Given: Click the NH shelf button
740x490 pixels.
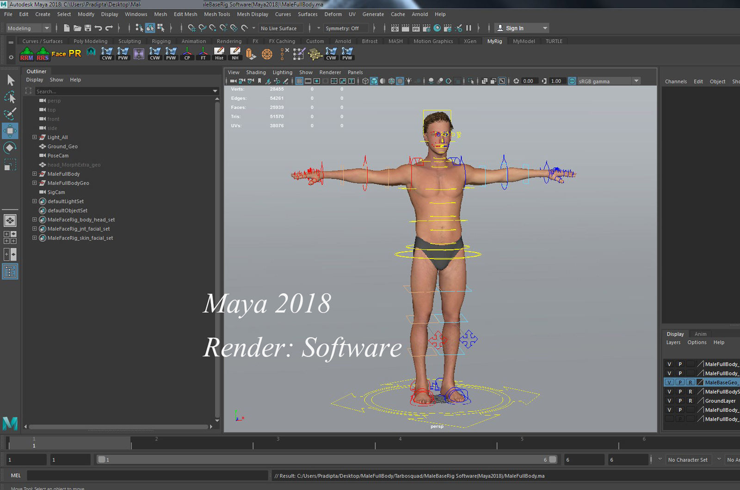Looking at the screenshot, I should (x=235, y=54).
